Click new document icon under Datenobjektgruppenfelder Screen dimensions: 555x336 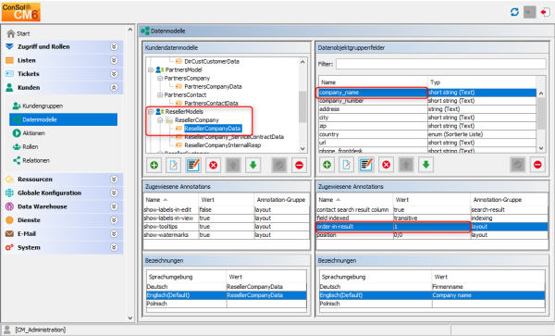[x=347, y=165]
